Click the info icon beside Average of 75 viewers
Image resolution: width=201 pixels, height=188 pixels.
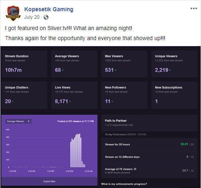135,169
